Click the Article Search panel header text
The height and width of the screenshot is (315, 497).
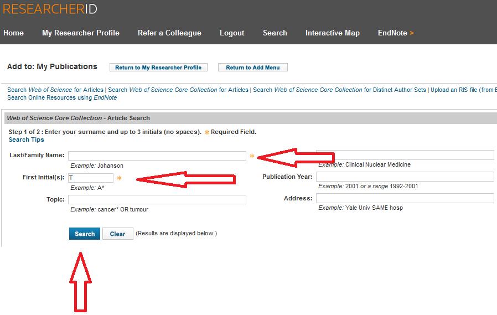tap(78, 118)
